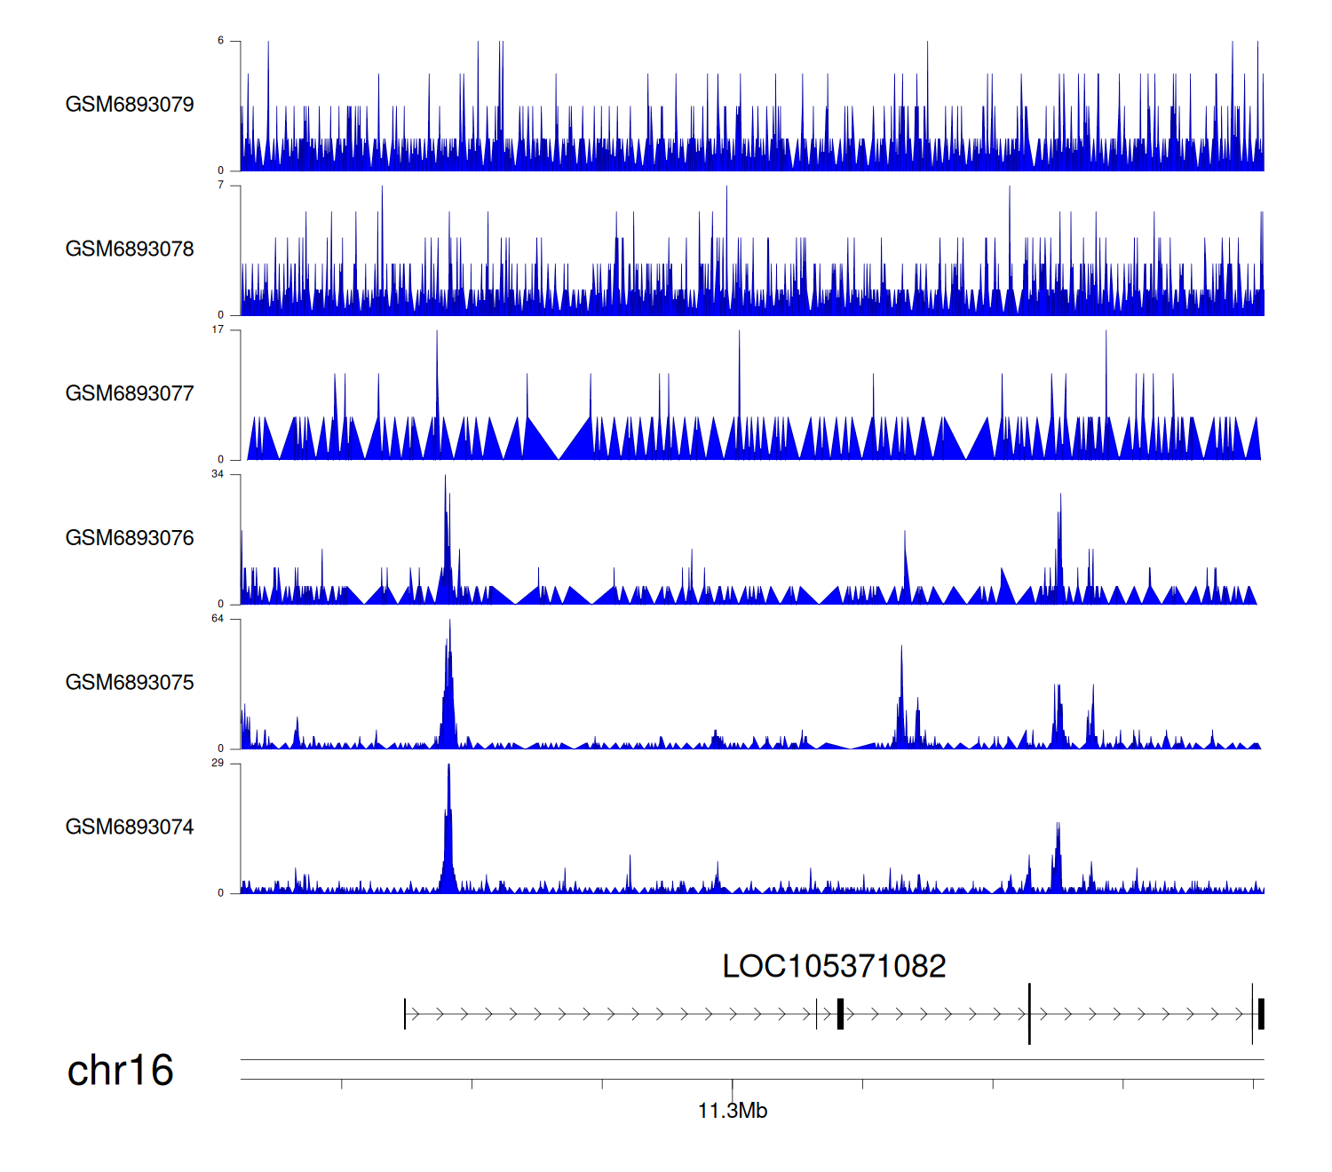Image resolution: width=1332 pixels, height=1172 pixels.
Task: Click the GSM6893077 track name
Action: [x=130, y=393]
